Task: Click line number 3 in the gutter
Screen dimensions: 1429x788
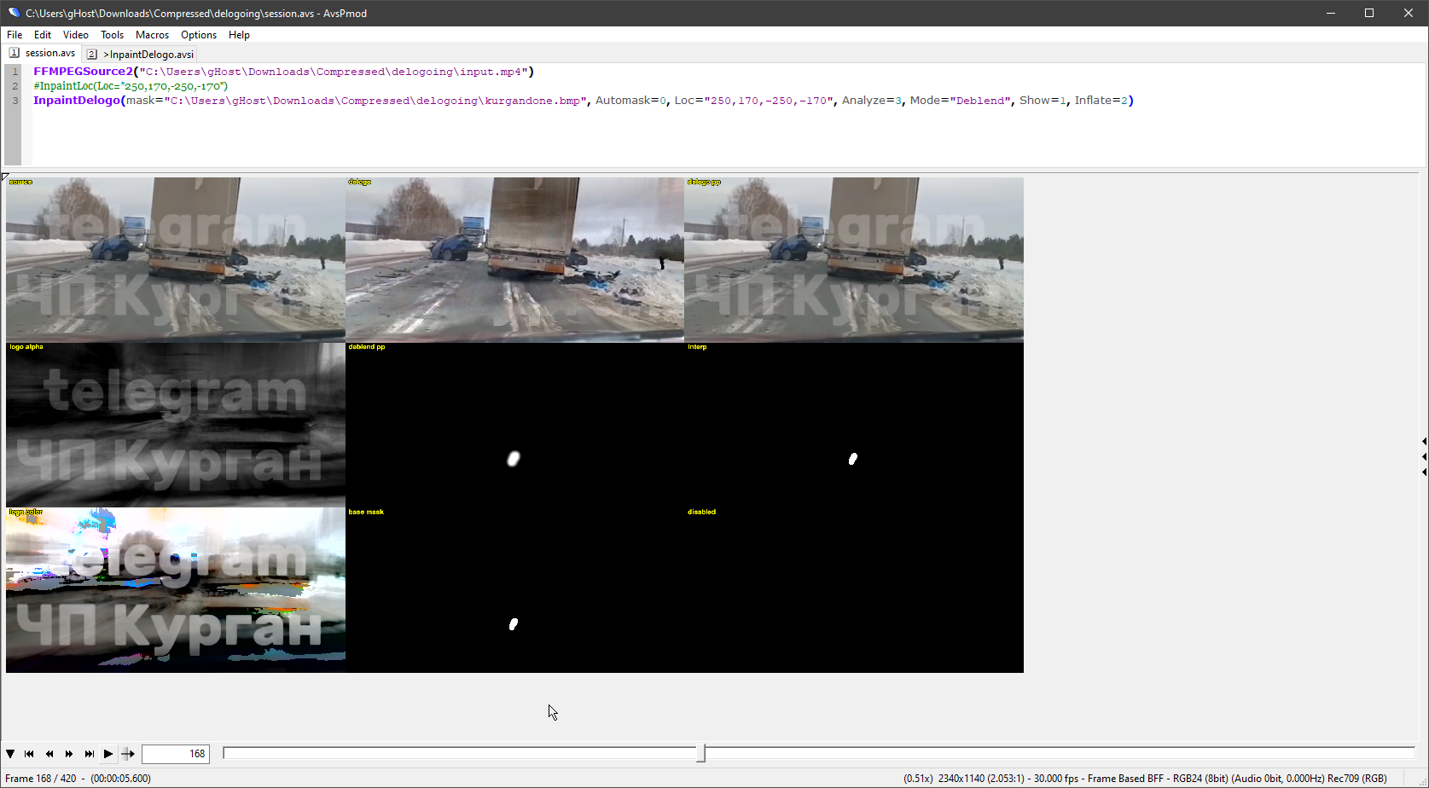Action: [x=15, y=101]
